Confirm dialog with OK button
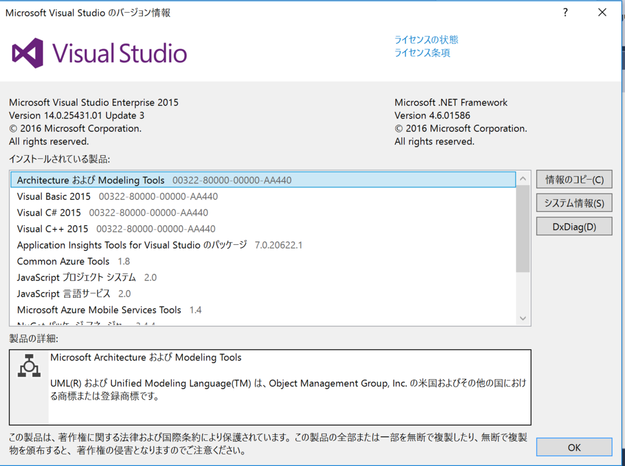 [x=574, y=447]
